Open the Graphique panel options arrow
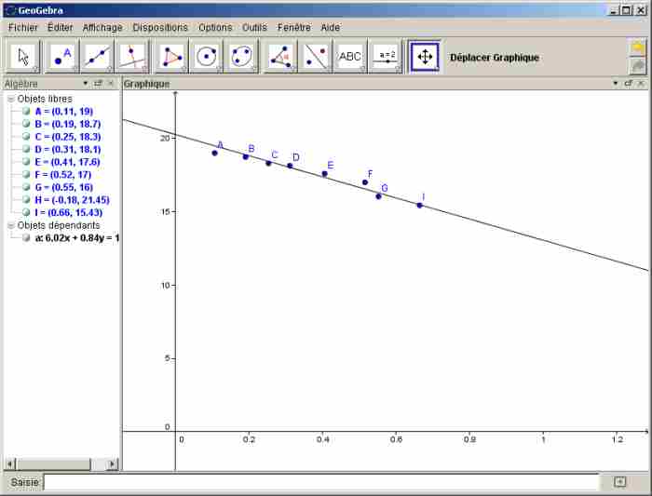Image resolution: width=652 pixels, height=496 pixels. (616, 84)
